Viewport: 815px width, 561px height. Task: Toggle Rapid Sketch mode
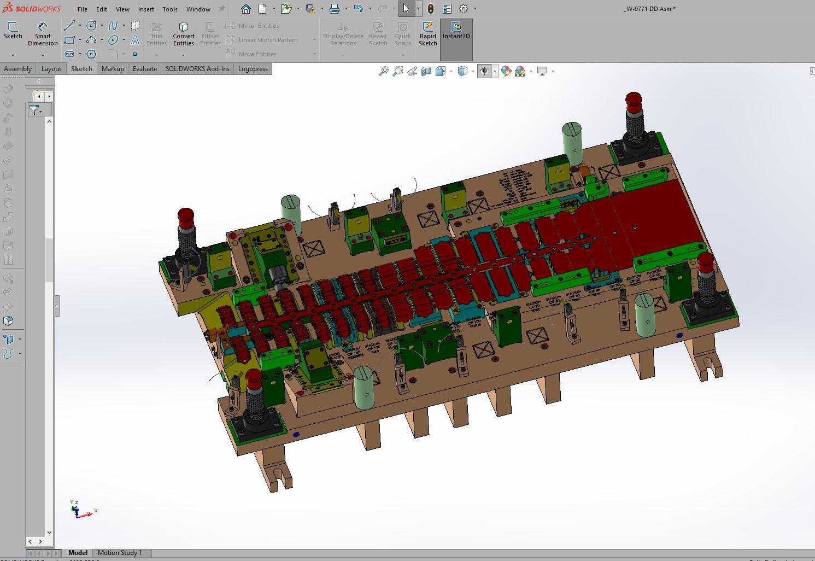pos(428,34)
